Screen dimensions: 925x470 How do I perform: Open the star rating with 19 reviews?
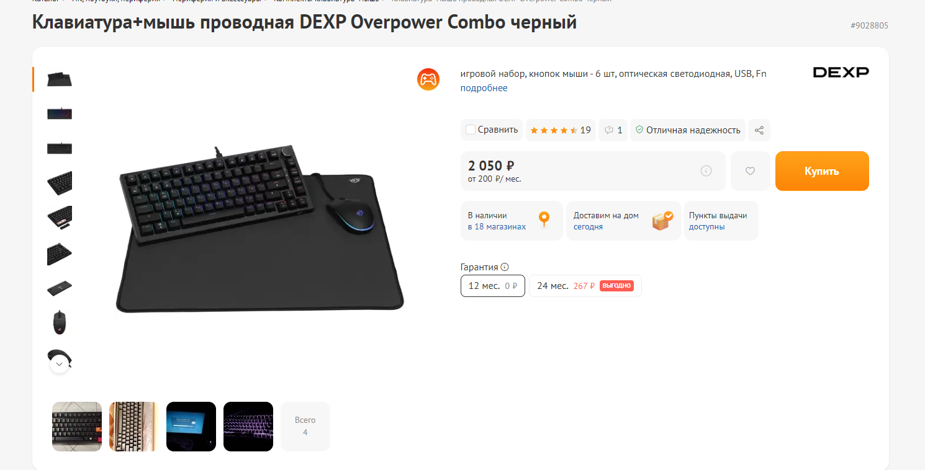point(561,130)
